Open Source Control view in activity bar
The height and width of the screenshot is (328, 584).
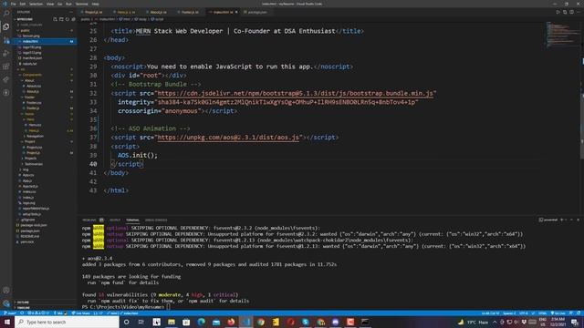[x=6, y=40]
